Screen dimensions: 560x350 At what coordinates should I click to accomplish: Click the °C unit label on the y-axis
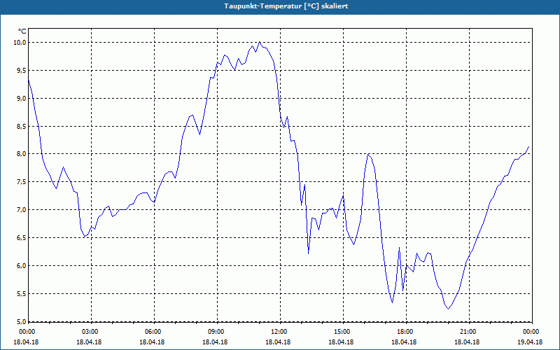click(22, 31)
